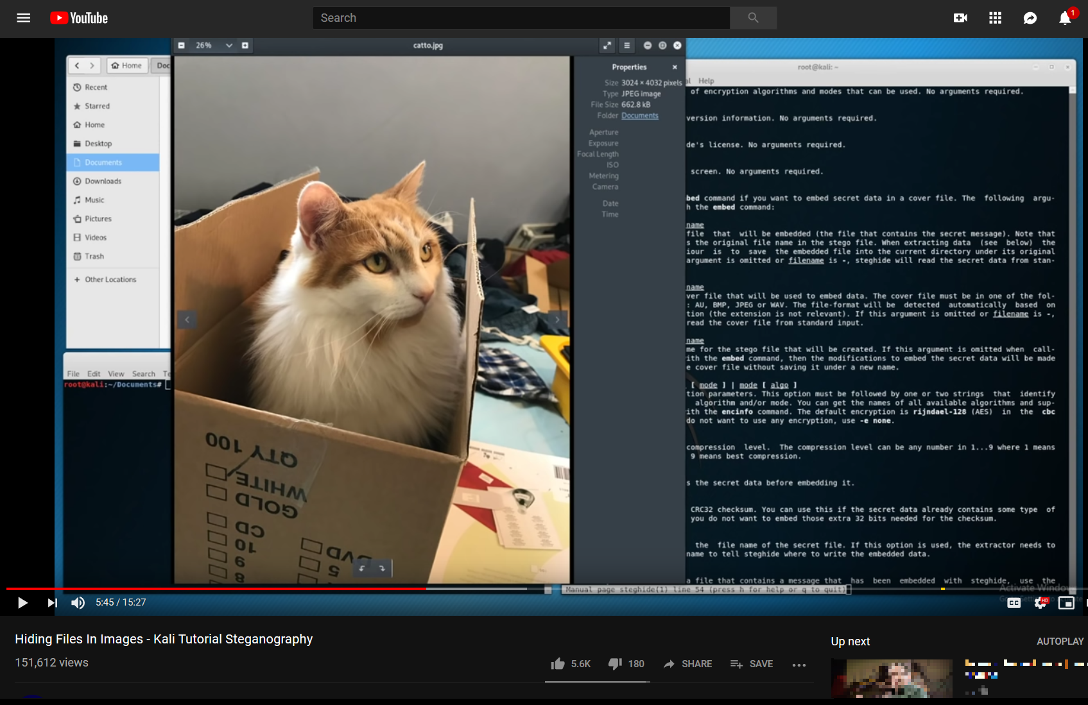Open the zoom percentage dropdown
The width and height of the screenshot is (1088, 705).
point(229,46)
